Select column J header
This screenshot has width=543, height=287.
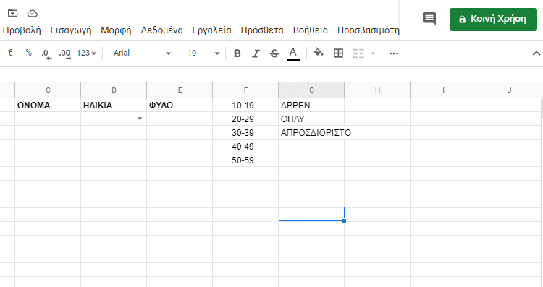click(x=509, y=90)
